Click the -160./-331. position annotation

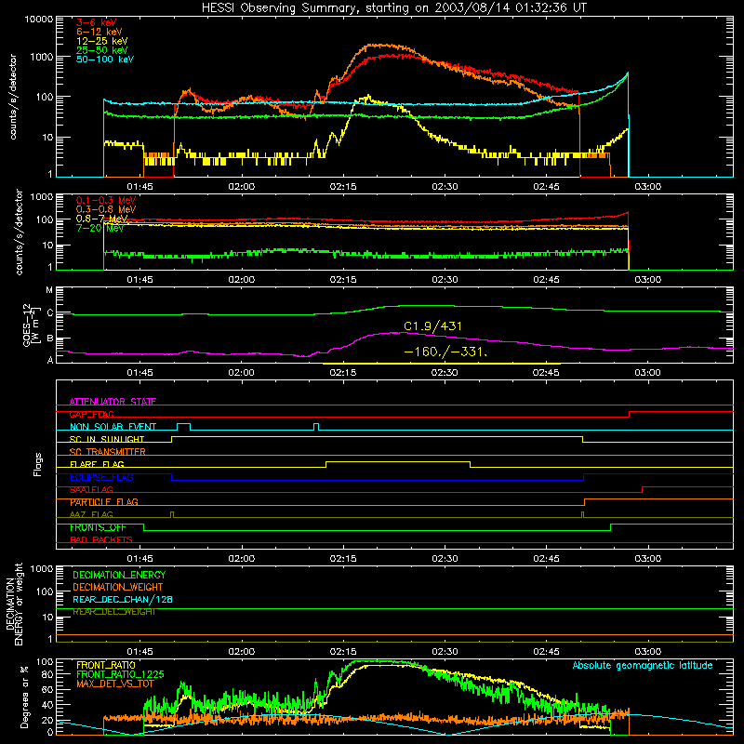coord(445,352)
